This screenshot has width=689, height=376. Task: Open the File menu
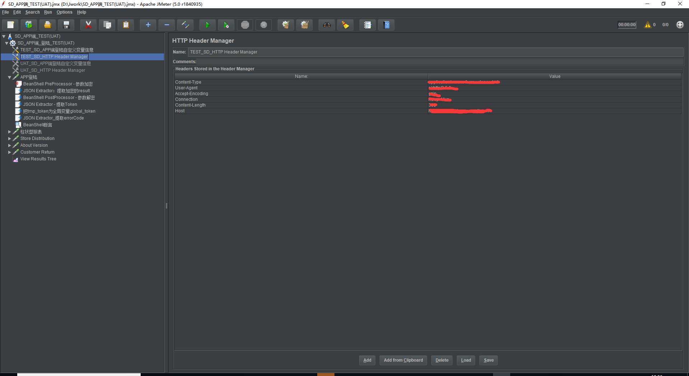(x=5, y=12)
